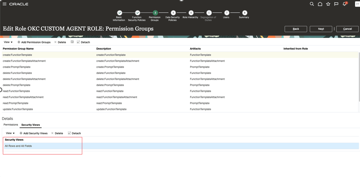Click the export/wrap icon next to Delete
The height and width of the screenshot is (177, 360).
coord(72,42)
